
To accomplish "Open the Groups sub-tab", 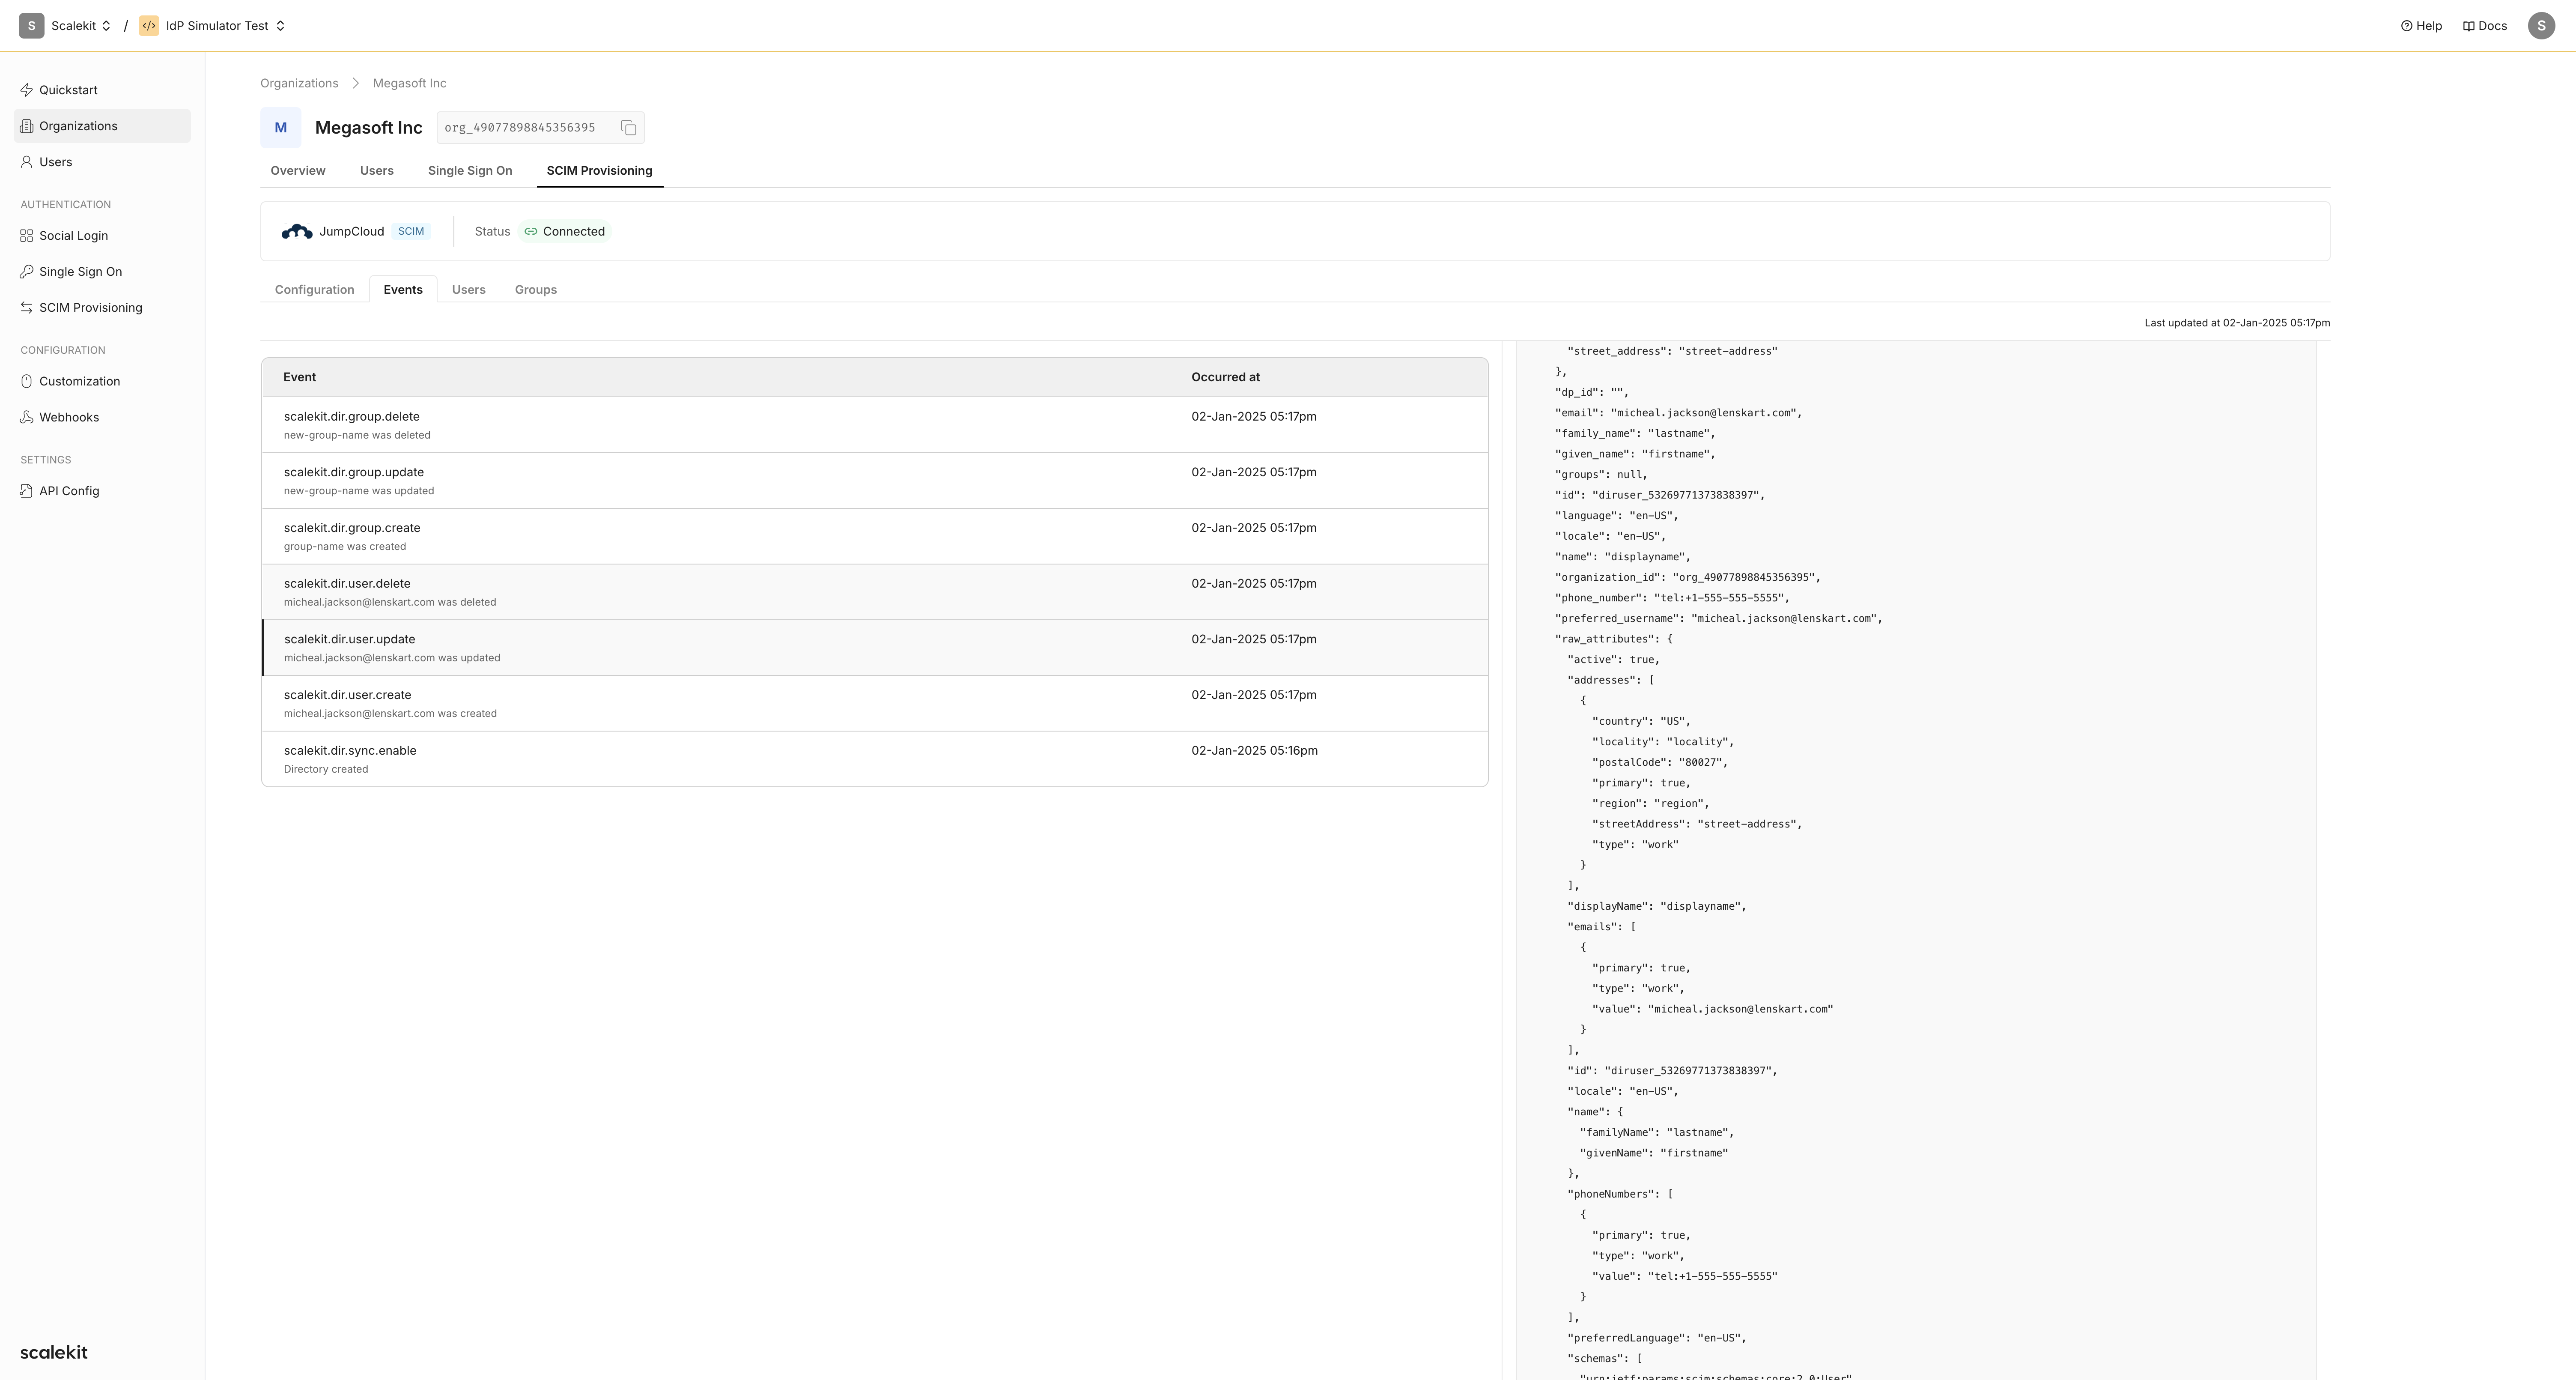I will click(x=536, y=290).
